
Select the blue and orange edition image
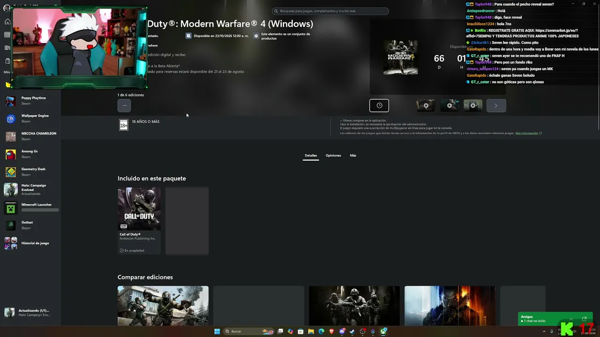pyautogui.click(x=450, y=306)
